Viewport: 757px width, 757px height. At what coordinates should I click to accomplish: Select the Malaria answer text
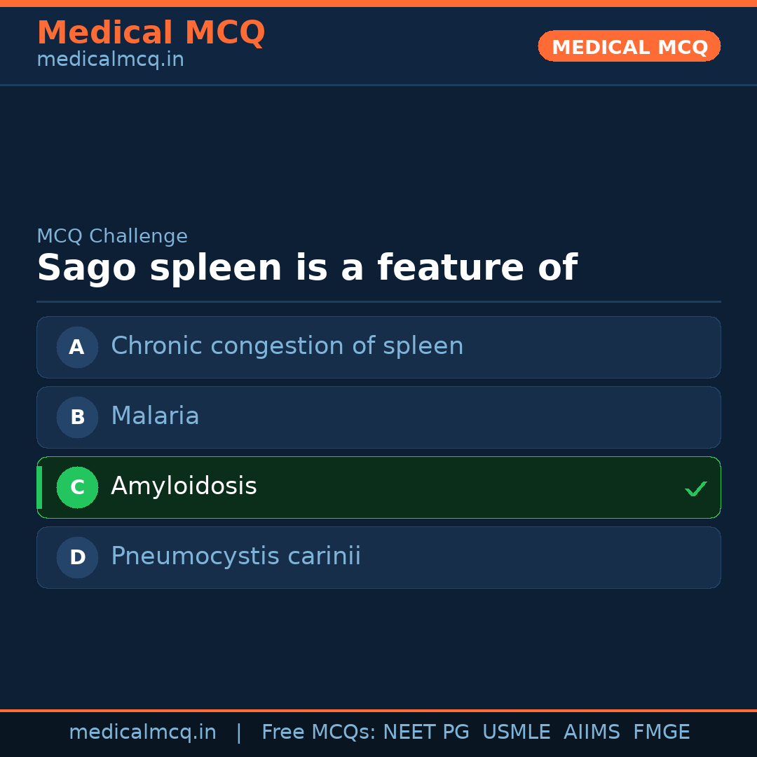point(155,416)
